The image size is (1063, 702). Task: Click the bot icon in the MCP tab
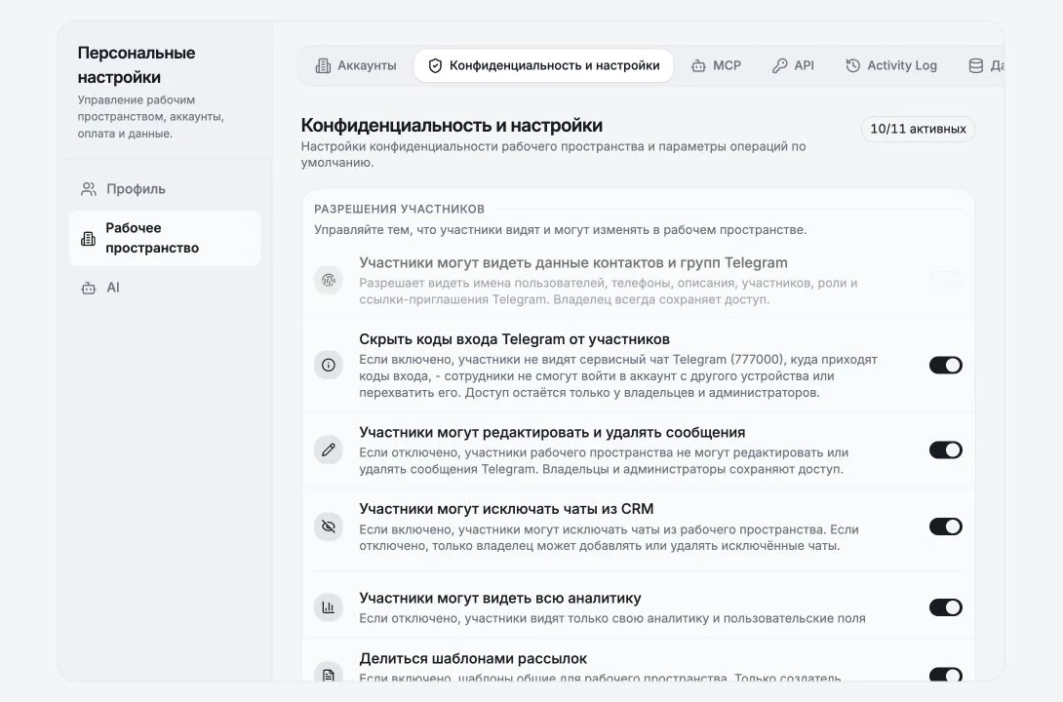[698, 65]
